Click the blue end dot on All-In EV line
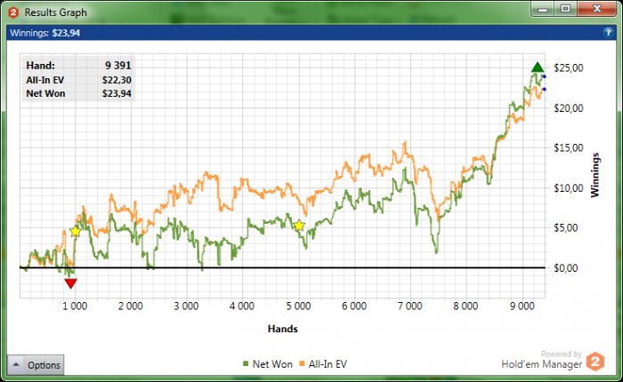The image size is (623, 382). point(545,89)
